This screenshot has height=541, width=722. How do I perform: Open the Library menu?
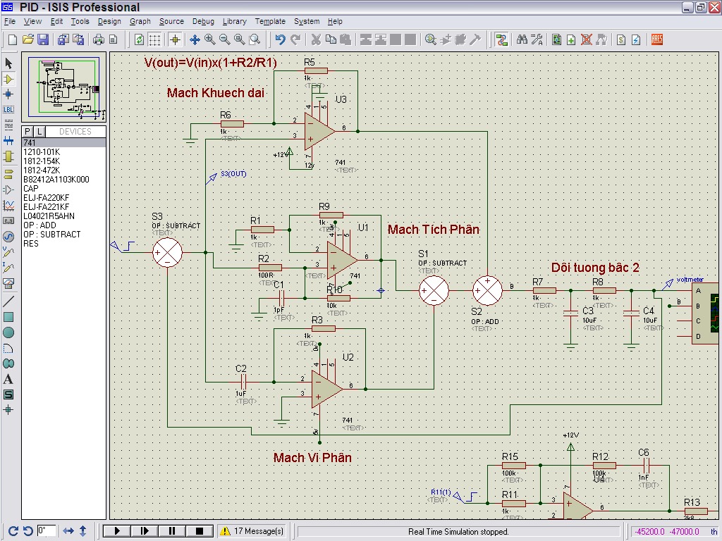pyautogui.click(x=234, y=21)
